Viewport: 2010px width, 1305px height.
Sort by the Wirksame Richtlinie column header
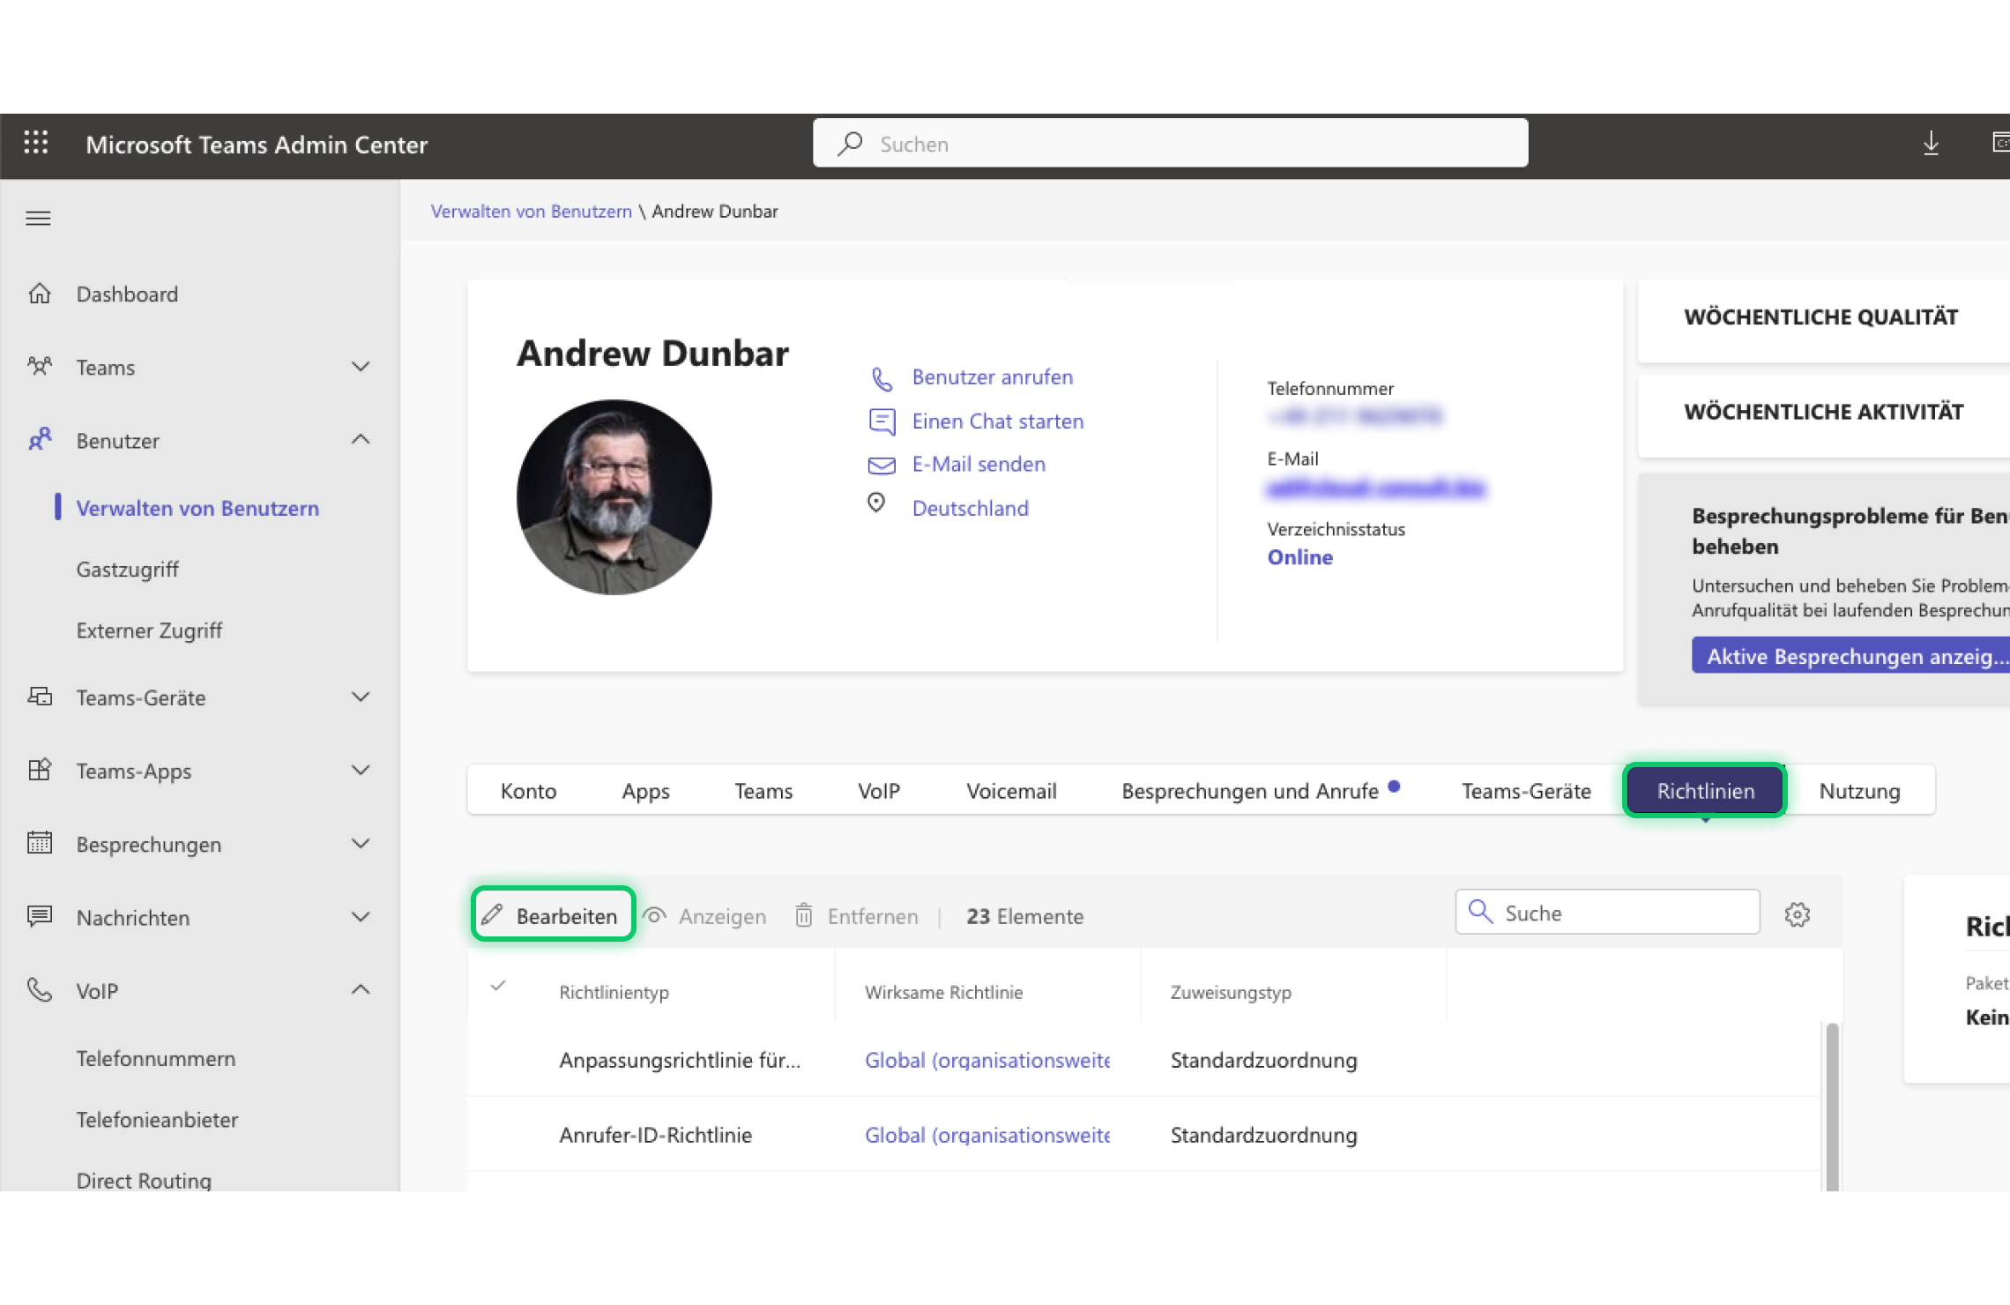(944, 993)
